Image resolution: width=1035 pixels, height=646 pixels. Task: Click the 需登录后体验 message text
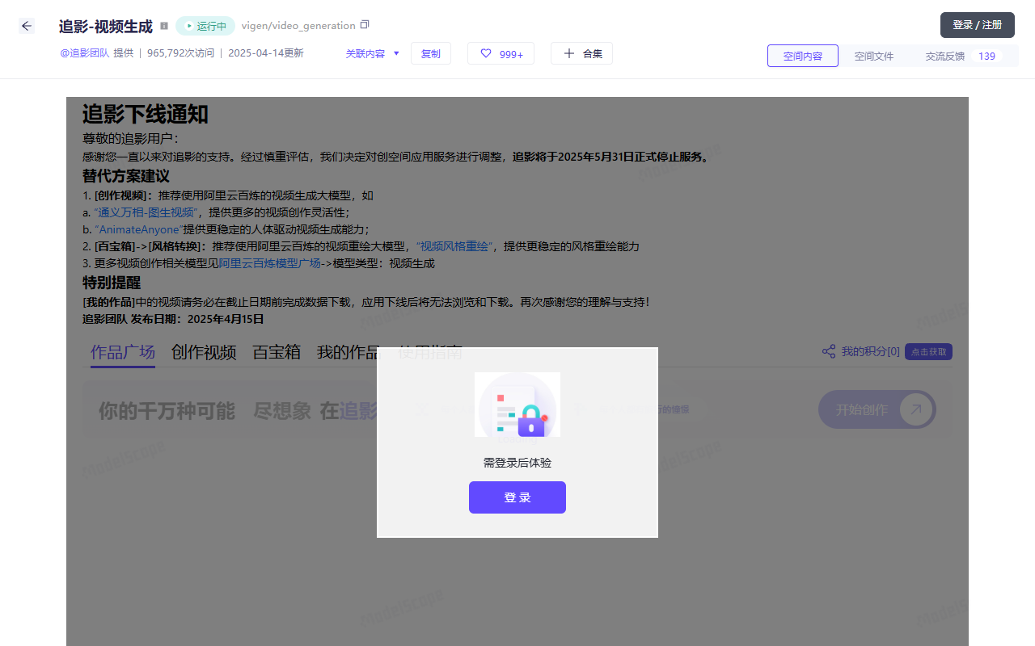[x=517, y=463]
